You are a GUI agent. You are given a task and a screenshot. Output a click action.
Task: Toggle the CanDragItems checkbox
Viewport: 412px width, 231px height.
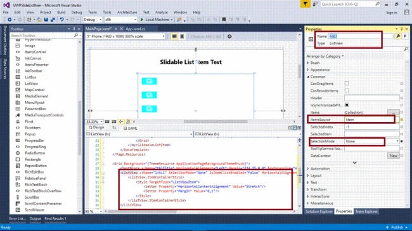[x=347, y=83]
